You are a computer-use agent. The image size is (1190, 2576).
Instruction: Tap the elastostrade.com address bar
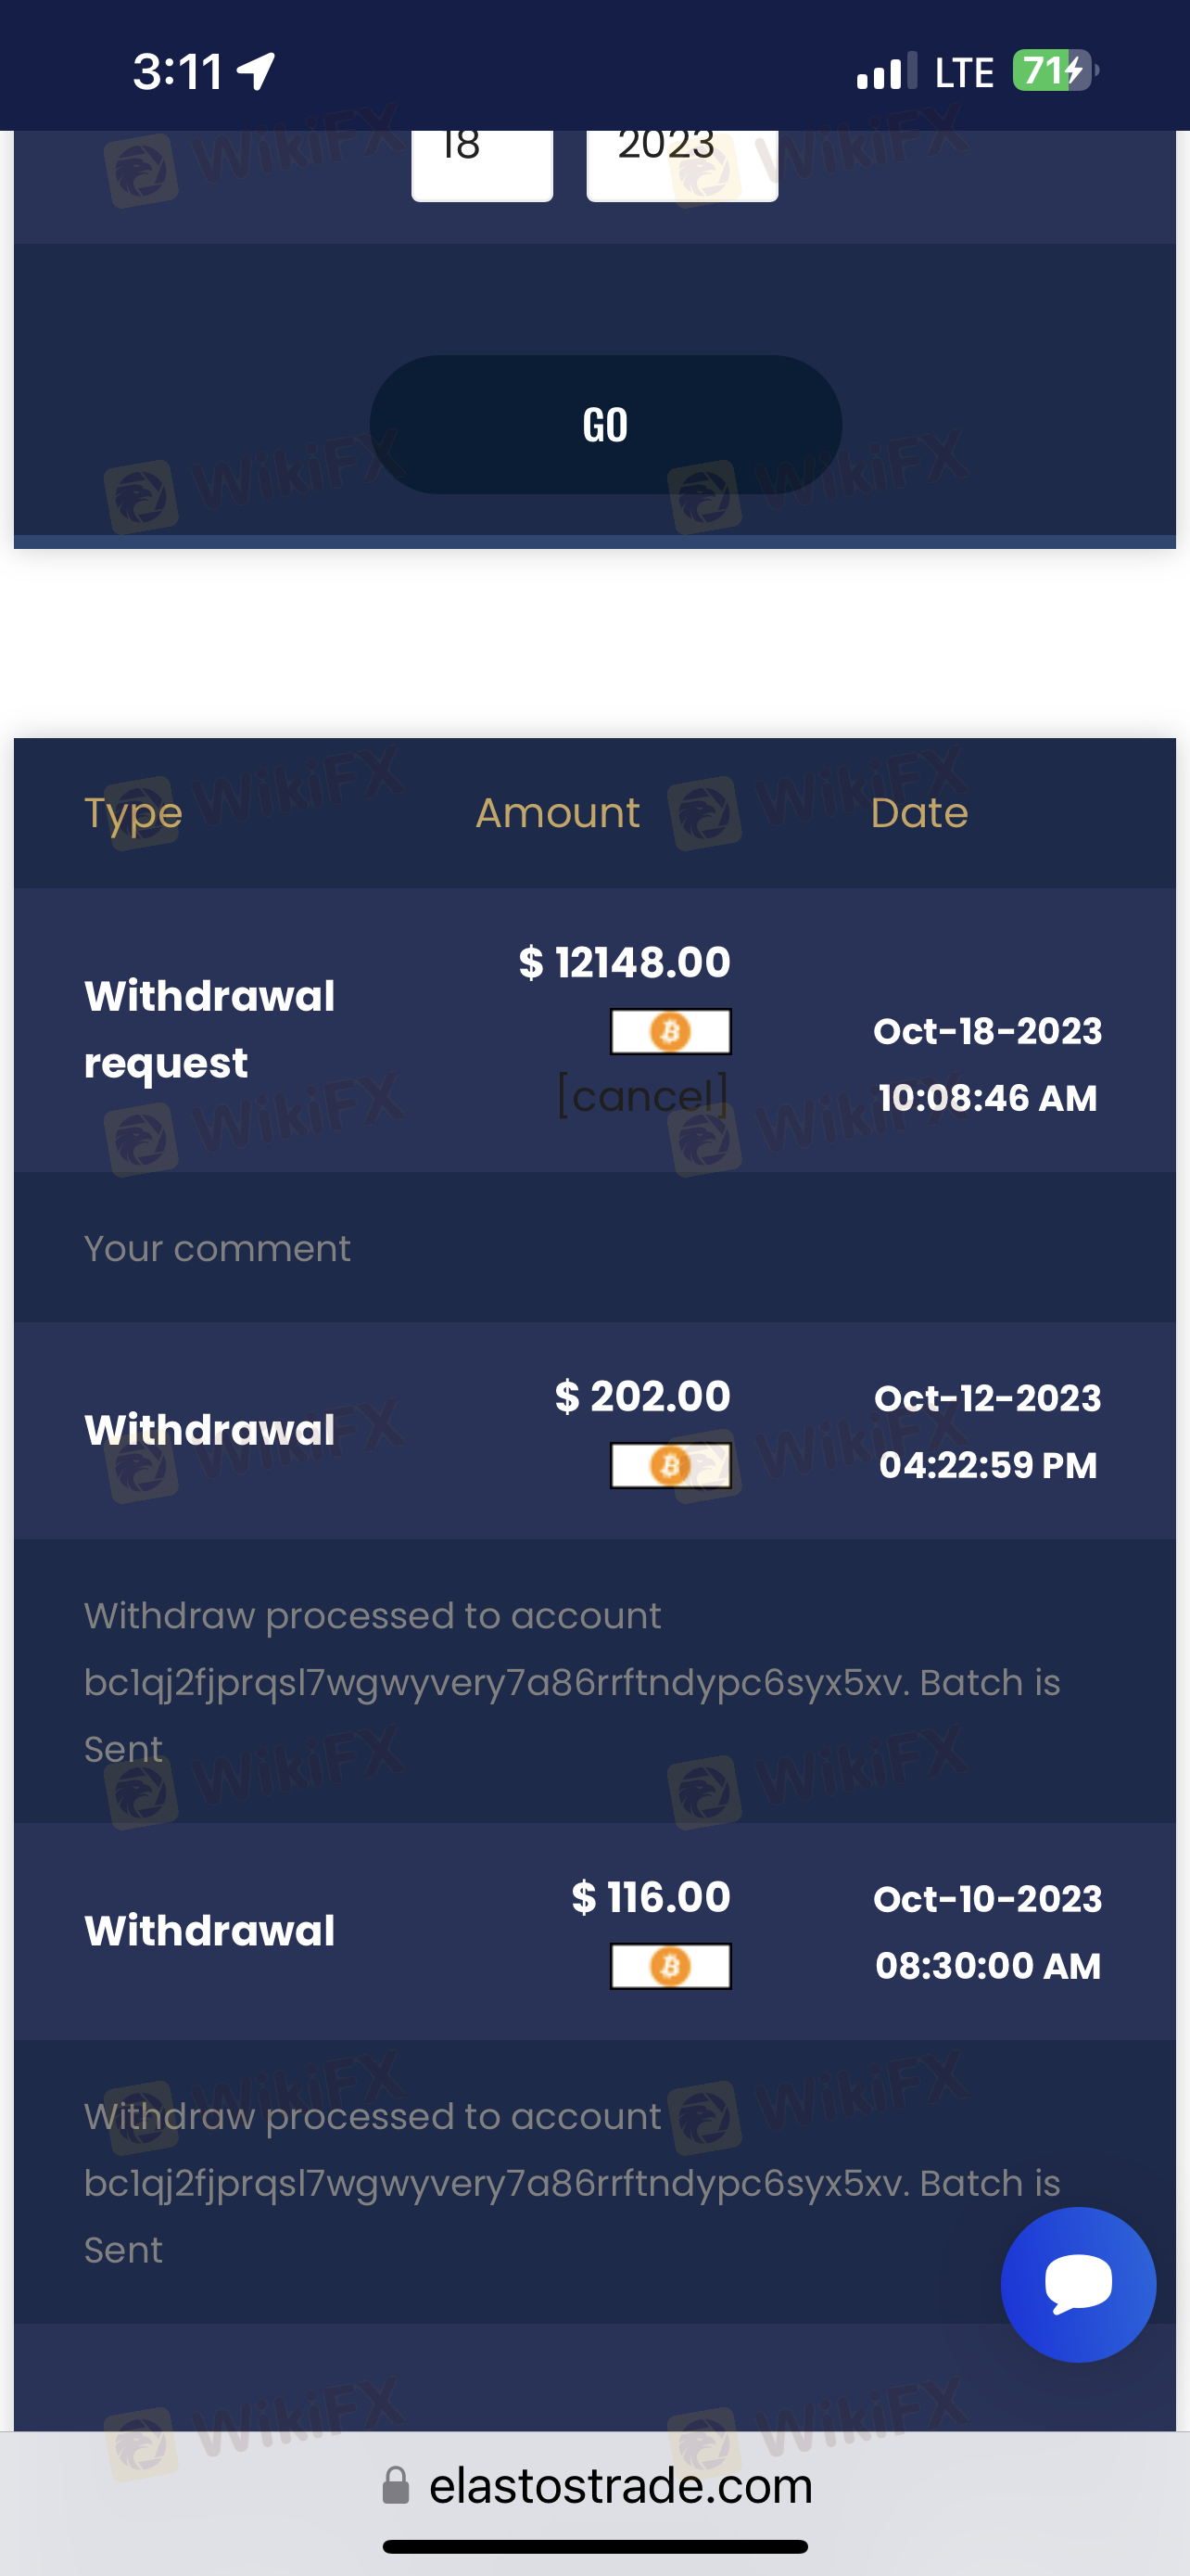(x=596, y=2485)
